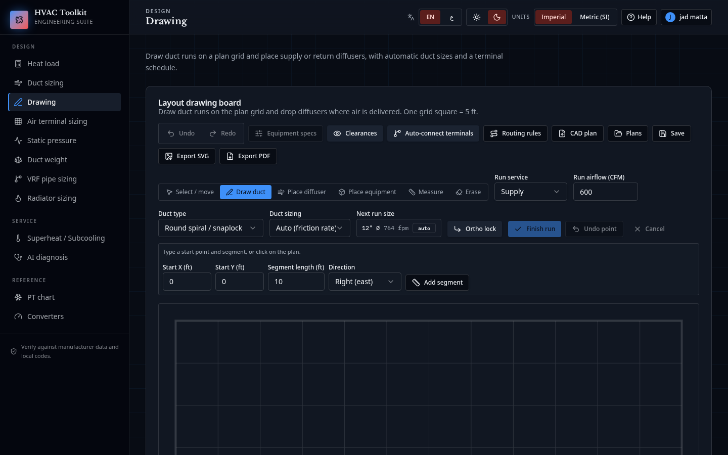Viewport: 728px width, 455px height.
Task: Open Duct weight calculator
Action: (65, 160)
